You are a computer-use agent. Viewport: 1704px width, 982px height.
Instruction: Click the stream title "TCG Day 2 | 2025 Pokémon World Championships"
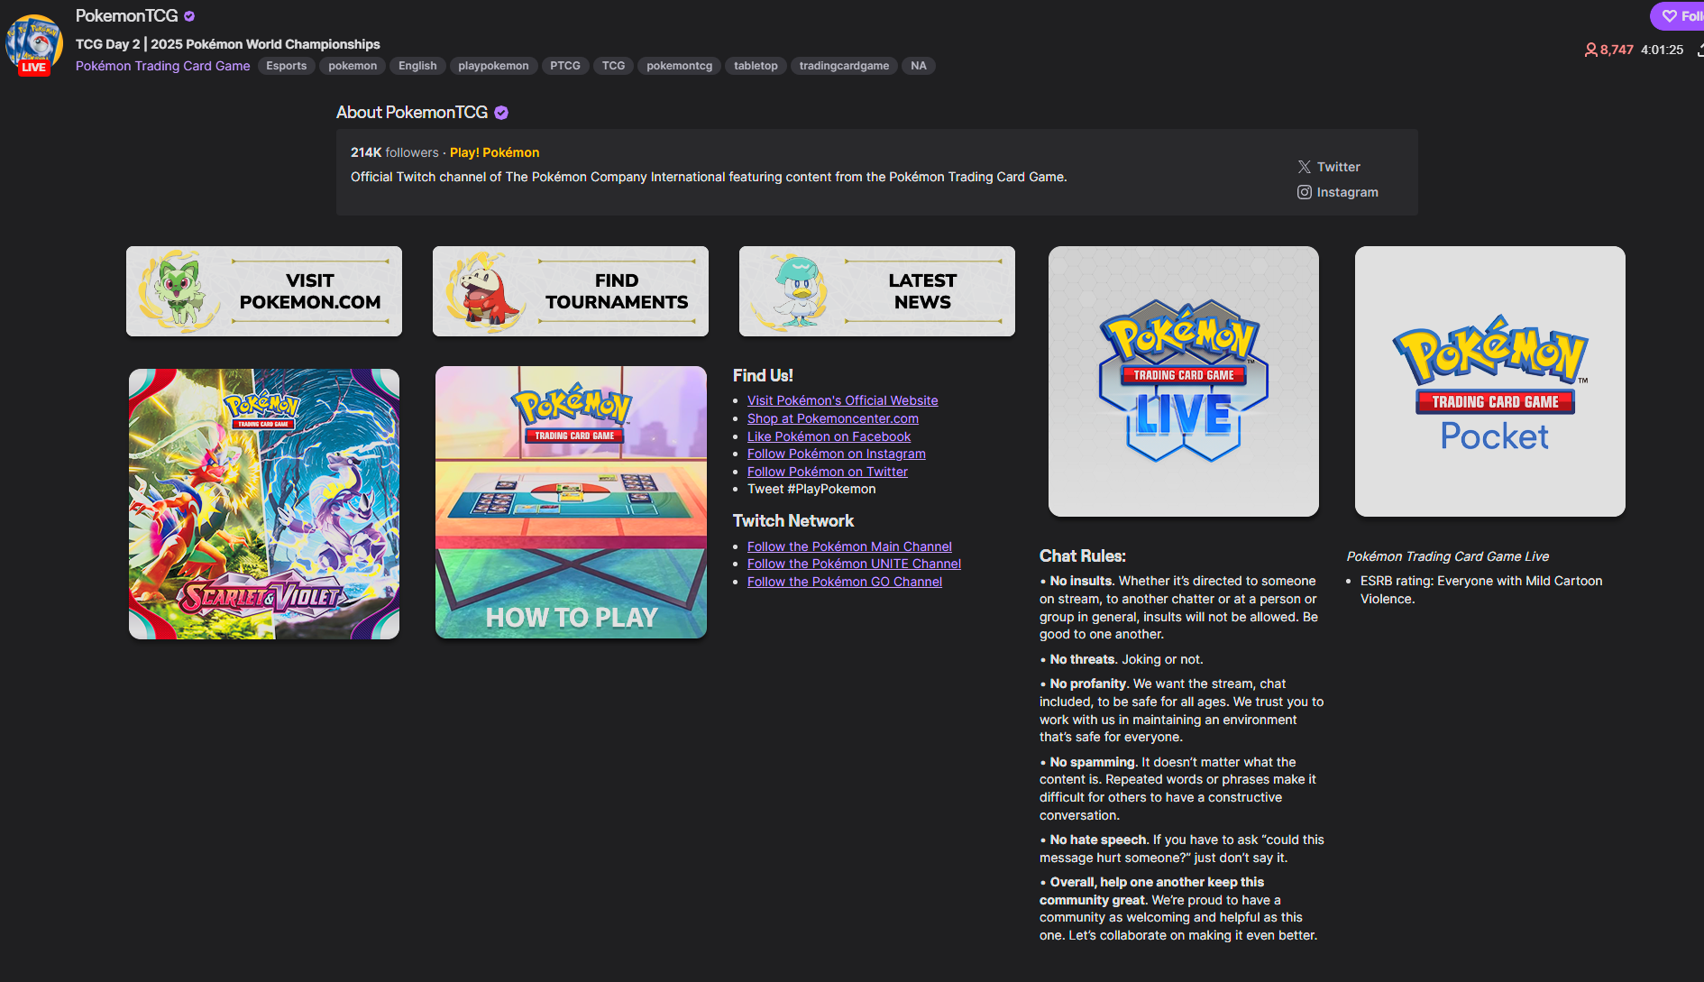pos(228,44)
